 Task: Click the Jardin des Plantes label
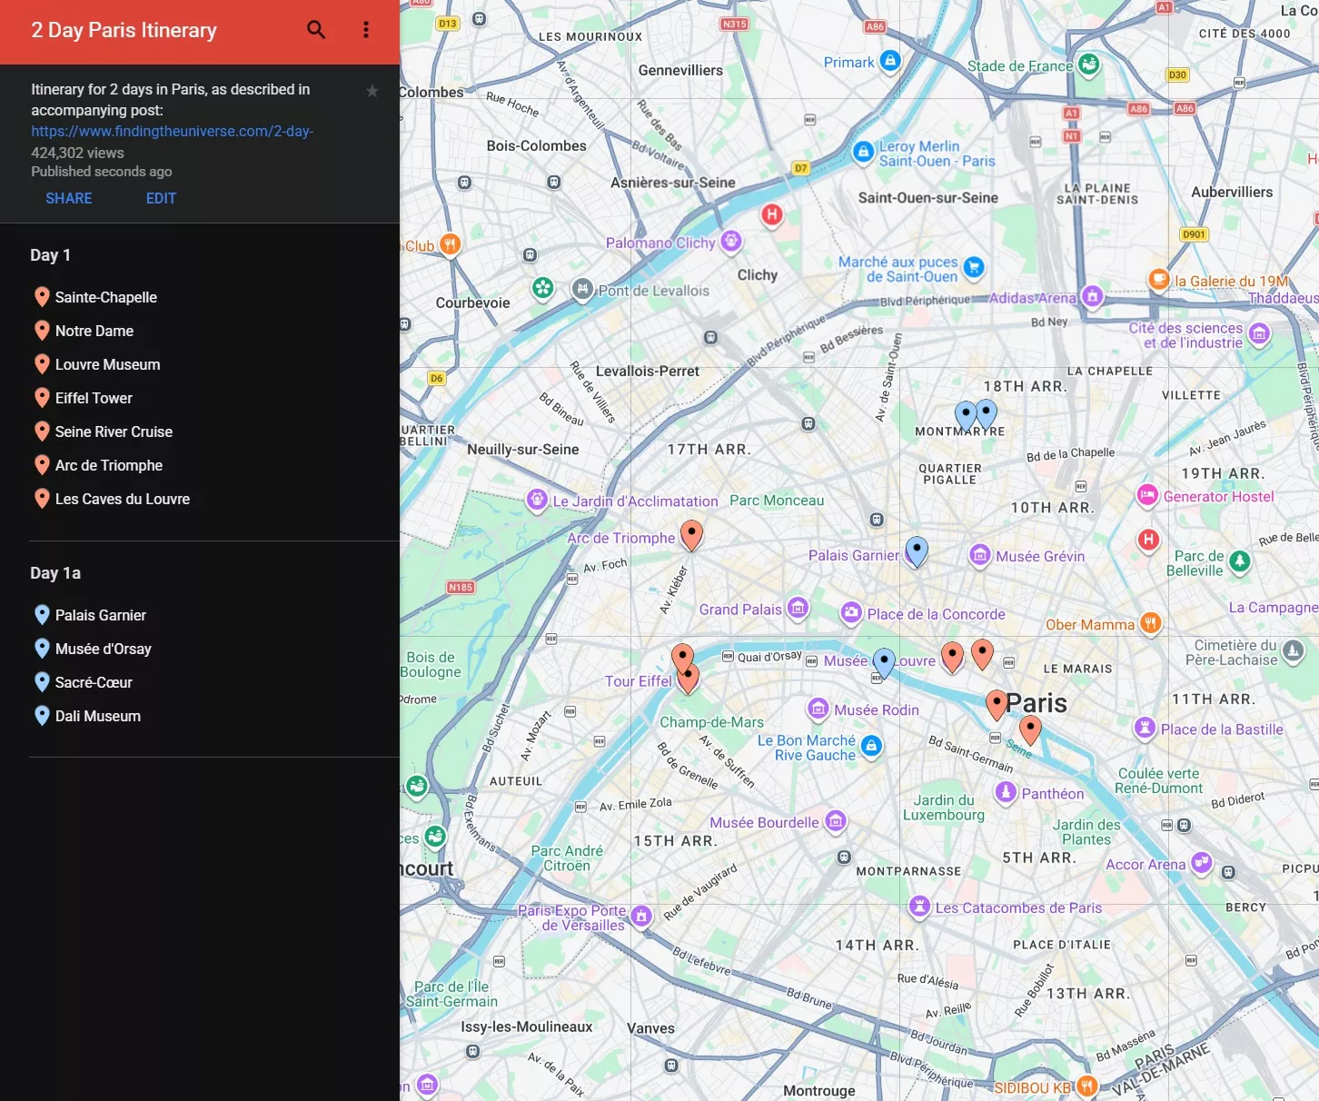coord(1086,832)
